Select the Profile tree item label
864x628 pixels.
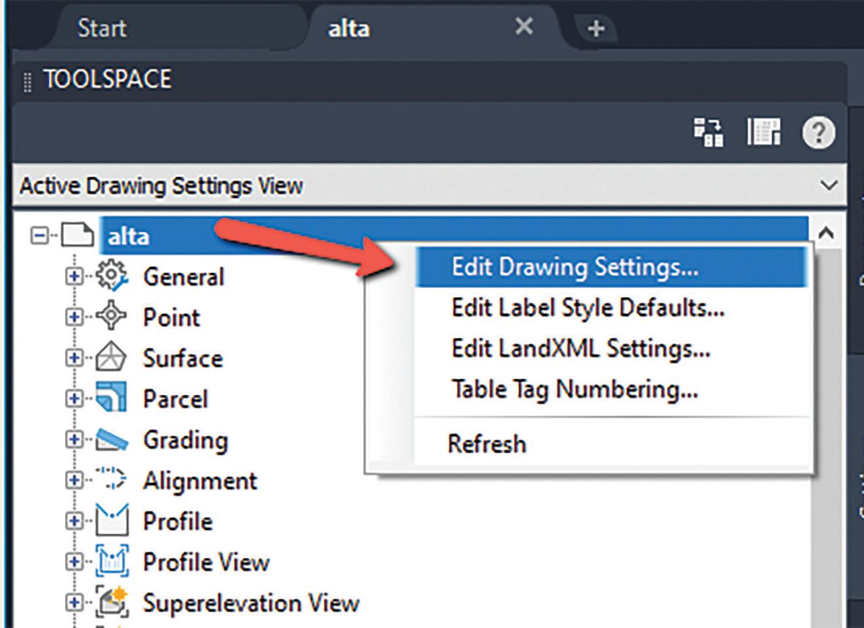[178, 522]
